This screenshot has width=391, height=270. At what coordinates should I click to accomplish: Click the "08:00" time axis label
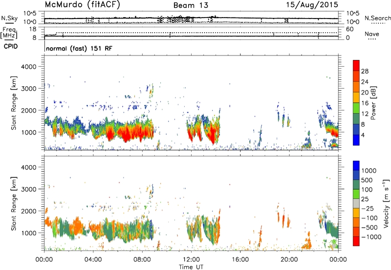coord(142,260)
